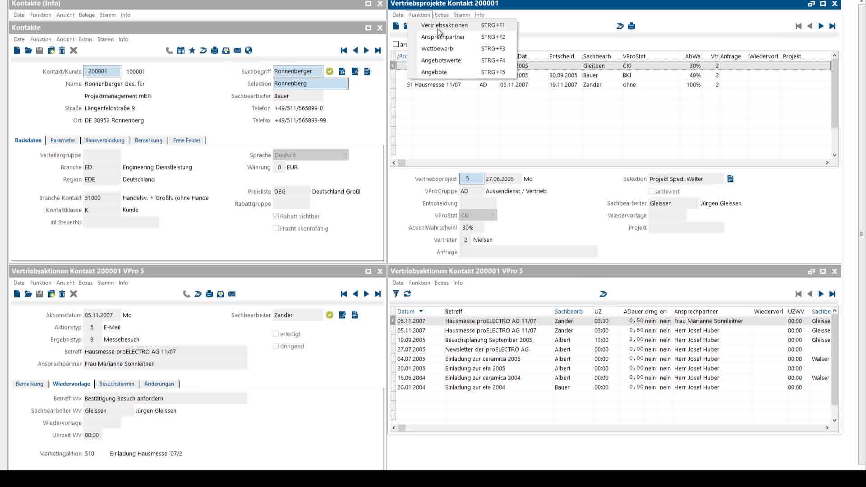This screenshot has width=866, height=487.
Task: Click the envelope email icon in Kontakte toolbar
Action: point(237,51)
